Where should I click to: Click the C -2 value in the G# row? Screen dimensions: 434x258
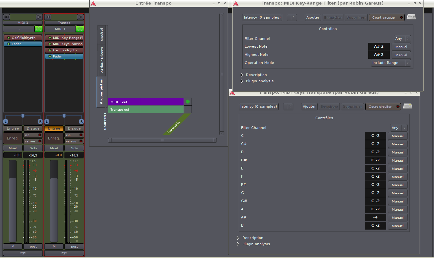[375, 201]
